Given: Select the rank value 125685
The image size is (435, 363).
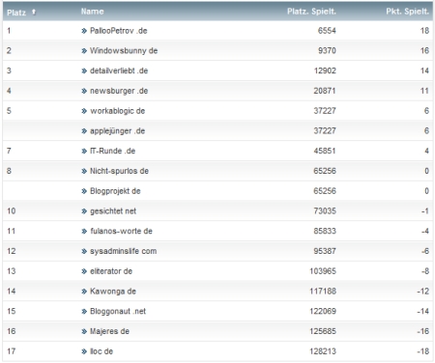Looking at the screenshot, I should point(323,331).
